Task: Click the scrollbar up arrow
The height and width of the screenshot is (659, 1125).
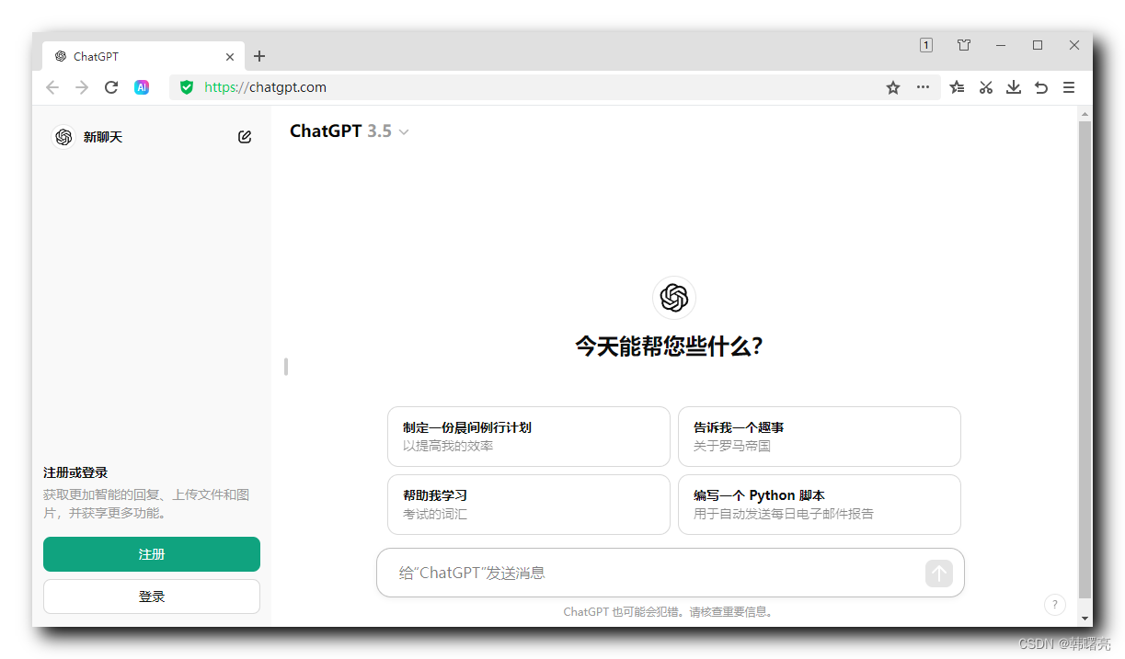Action: [1085, 114]
